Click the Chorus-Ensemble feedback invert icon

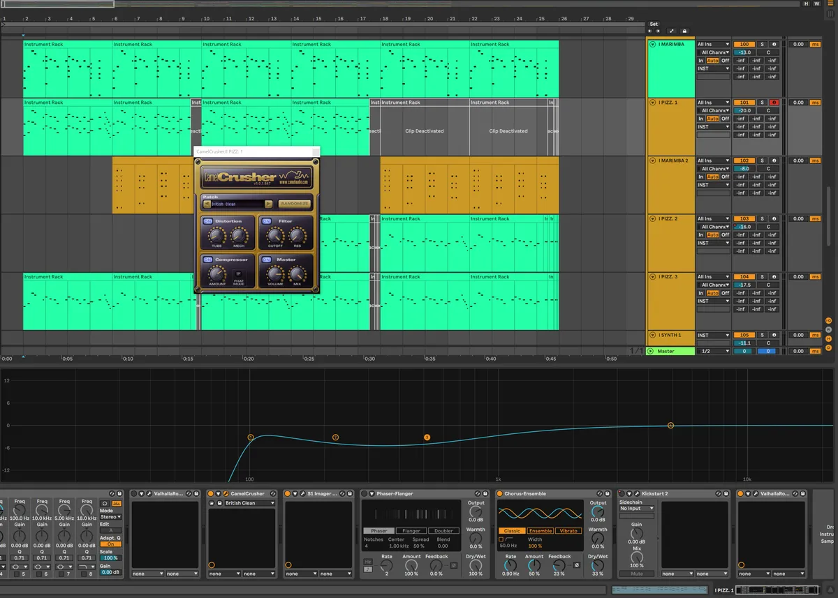[577, 565]
